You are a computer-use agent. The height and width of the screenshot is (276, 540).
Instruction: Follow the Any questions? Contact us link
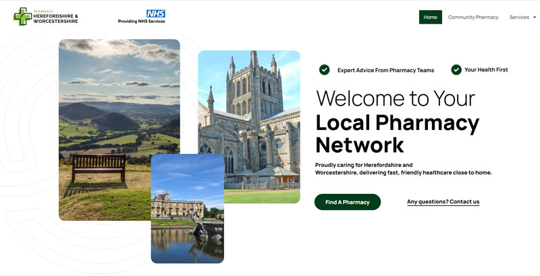pos(443,202)
